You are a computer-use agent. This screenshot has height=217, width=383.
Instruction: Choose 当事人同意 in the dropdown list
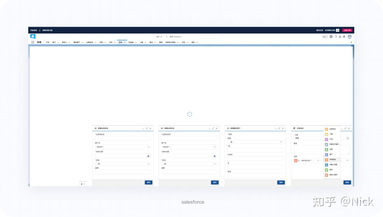click(332, 165)
